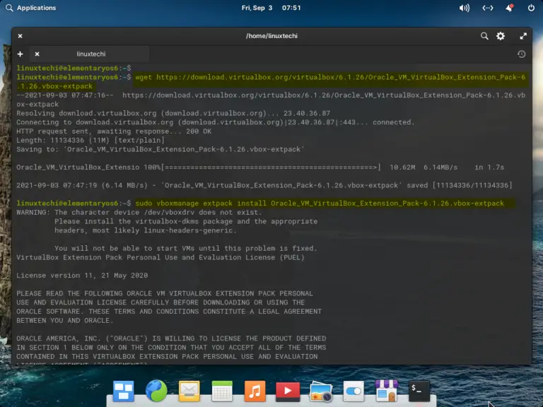Add a new terminal tab
Viewport: 543px width, 407px height.
click(20, 54)
